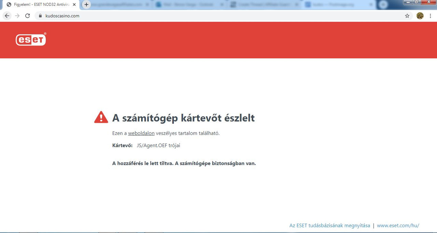Open the Chrome three-dot menu
Viewport: 437px width, 233px height.
pyautogui.click(x=431, y=16)
